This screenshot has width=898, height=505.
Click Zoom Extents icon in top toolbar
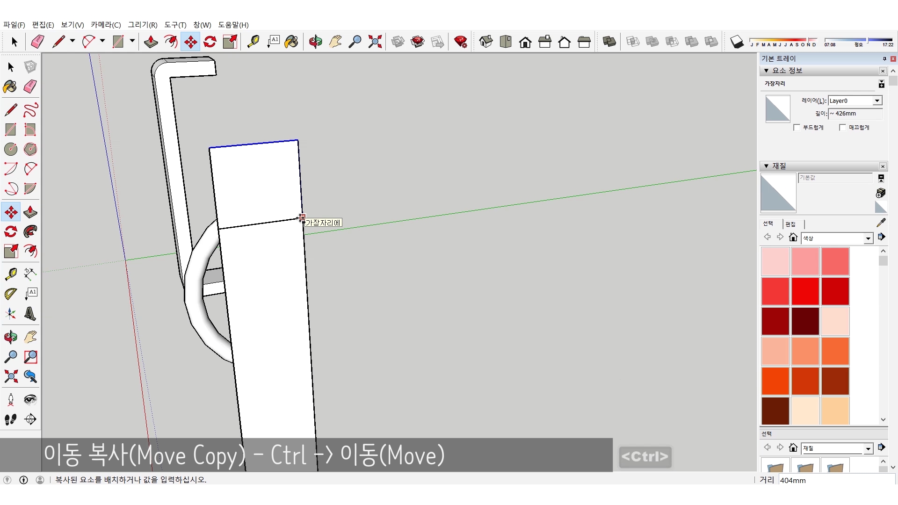(x=375, y=42)
